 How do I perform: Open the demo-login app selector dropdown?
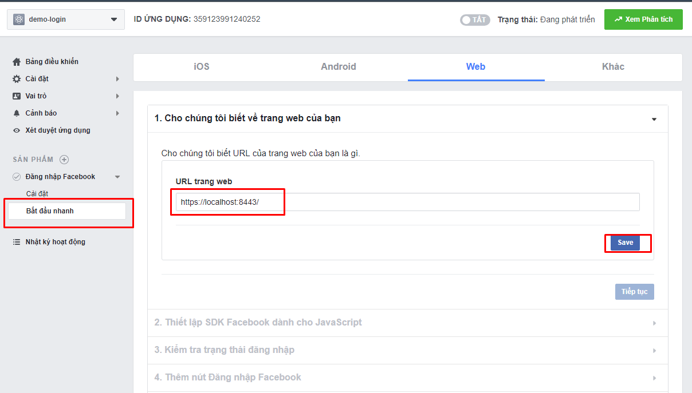tap(66, 19)
